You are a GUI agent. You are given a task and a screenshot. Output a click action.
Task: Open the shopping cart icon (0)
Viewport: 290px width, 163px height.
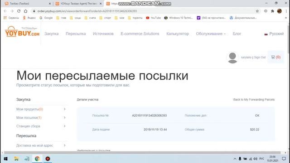coord(276,57)
